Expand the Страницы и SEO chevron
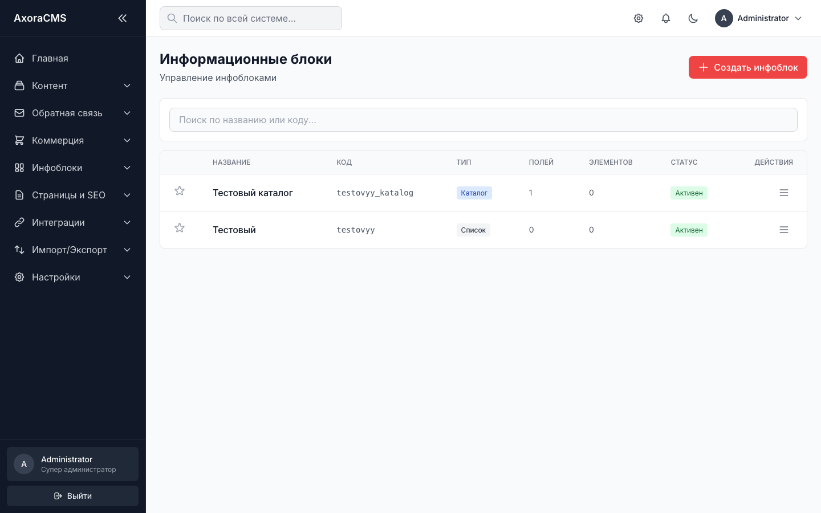The image size is (821, 513). click(127, 195)
